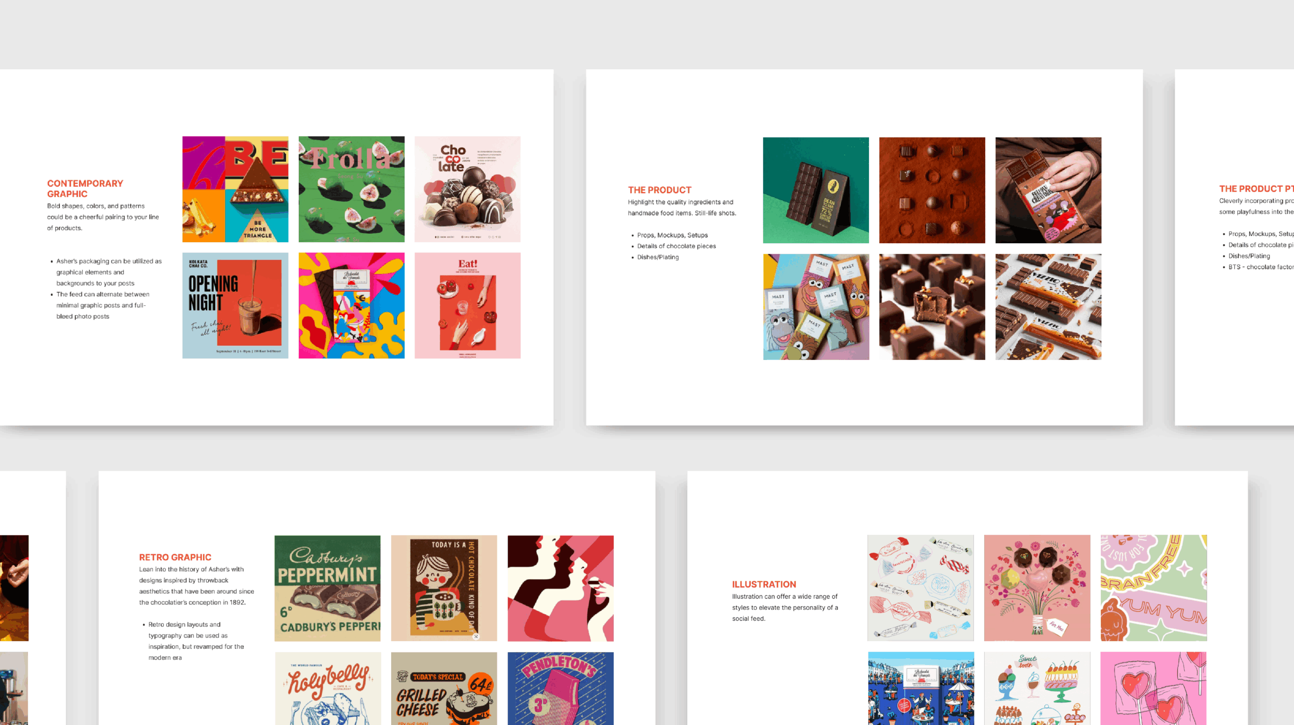Select the chocolates on cocoa powder photo
Screen dimensions: 1294x725
click(x=932, y=190)
